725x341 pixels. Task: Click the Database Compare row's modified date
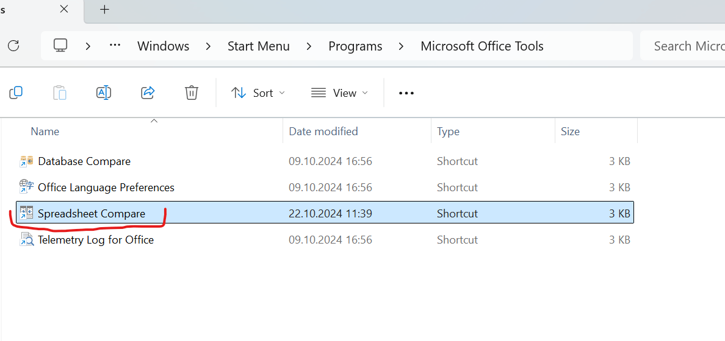330,161
